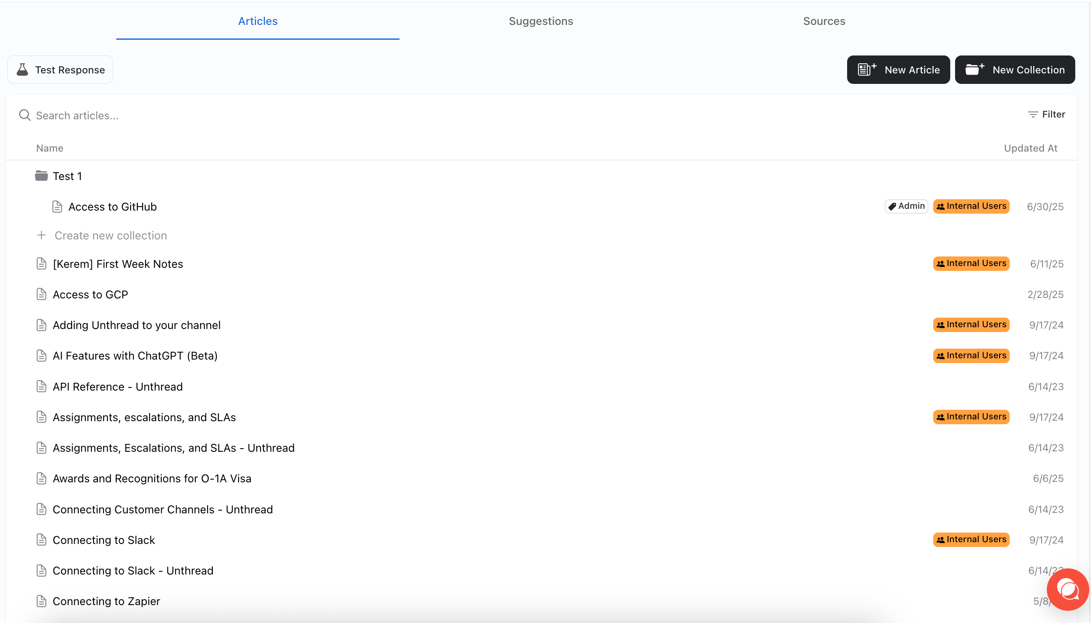Screen dimensions: 1091x623
Task: Open the Access to GCP article
Action: pos(90,294)
